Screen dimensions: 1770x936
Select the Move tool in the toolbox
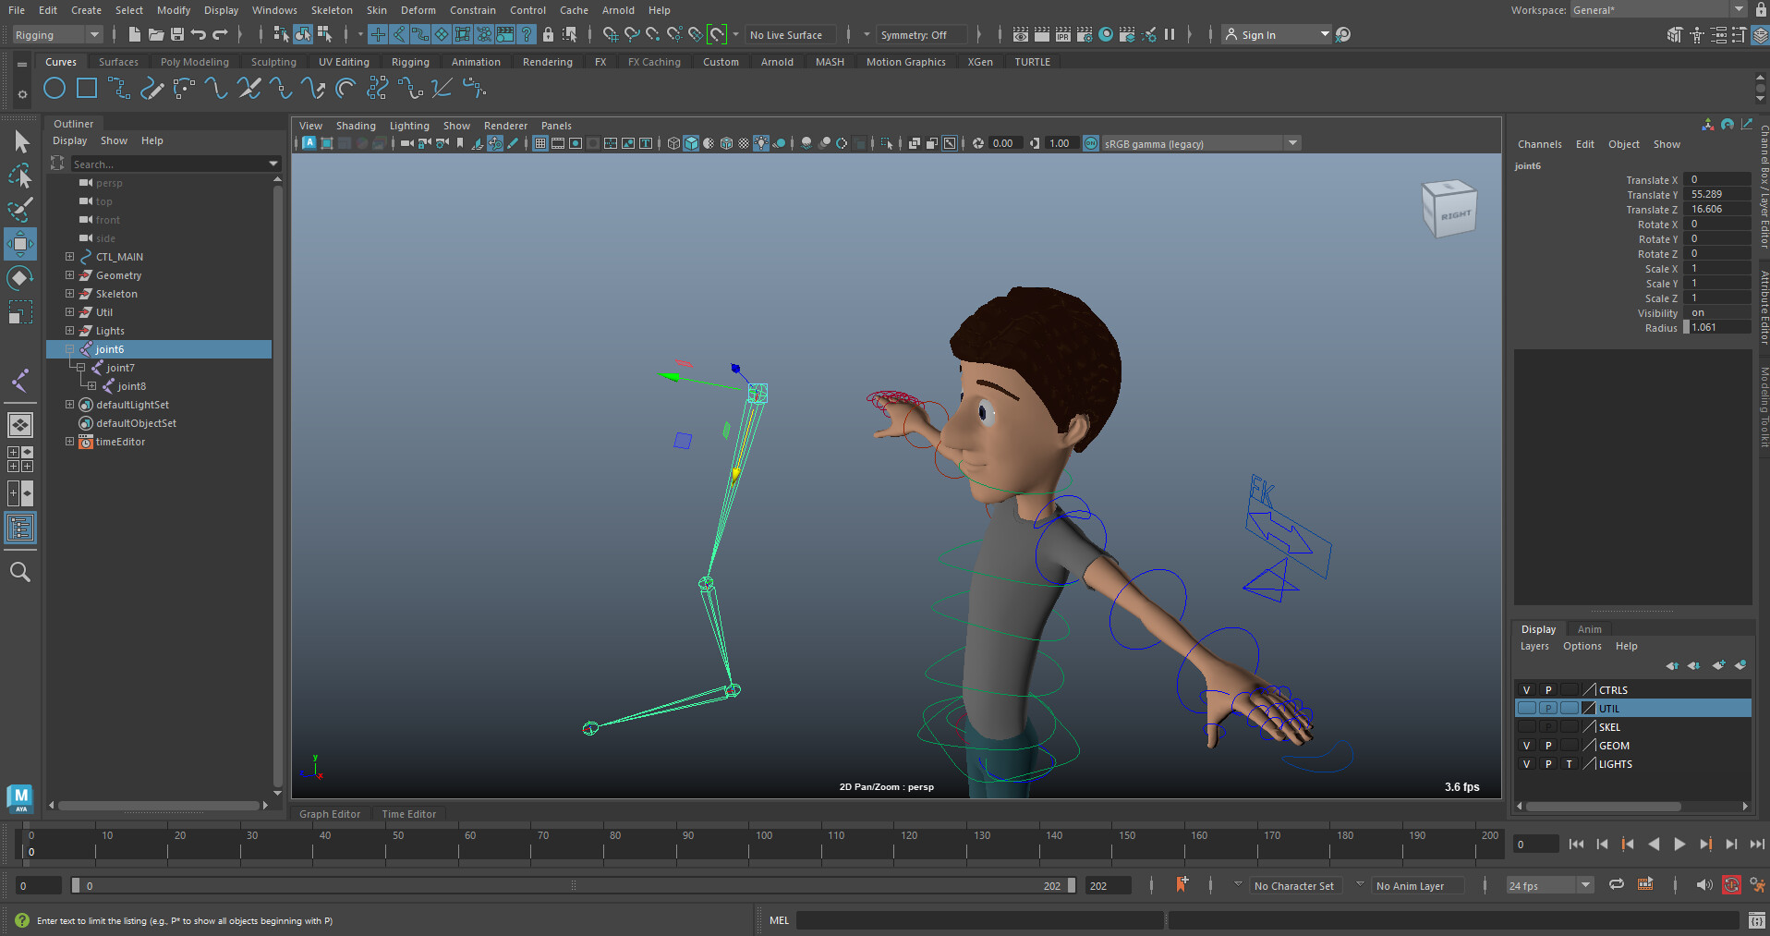click(x=20, y=244)
